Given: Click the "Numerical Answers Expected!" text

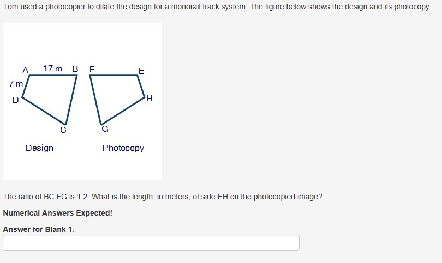Looking at the screenshot, I should click(x=57, y=213).
